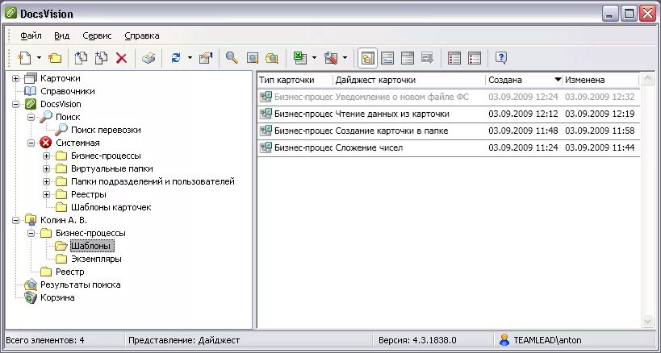Click status bar Версия: 4.3.1838.0
661x353 pixels.
pos(417,340)
